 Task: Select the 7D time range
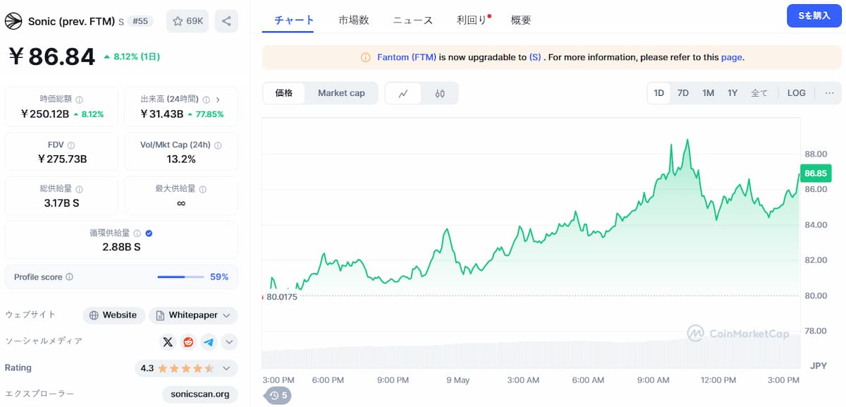(x=682, y=93)
